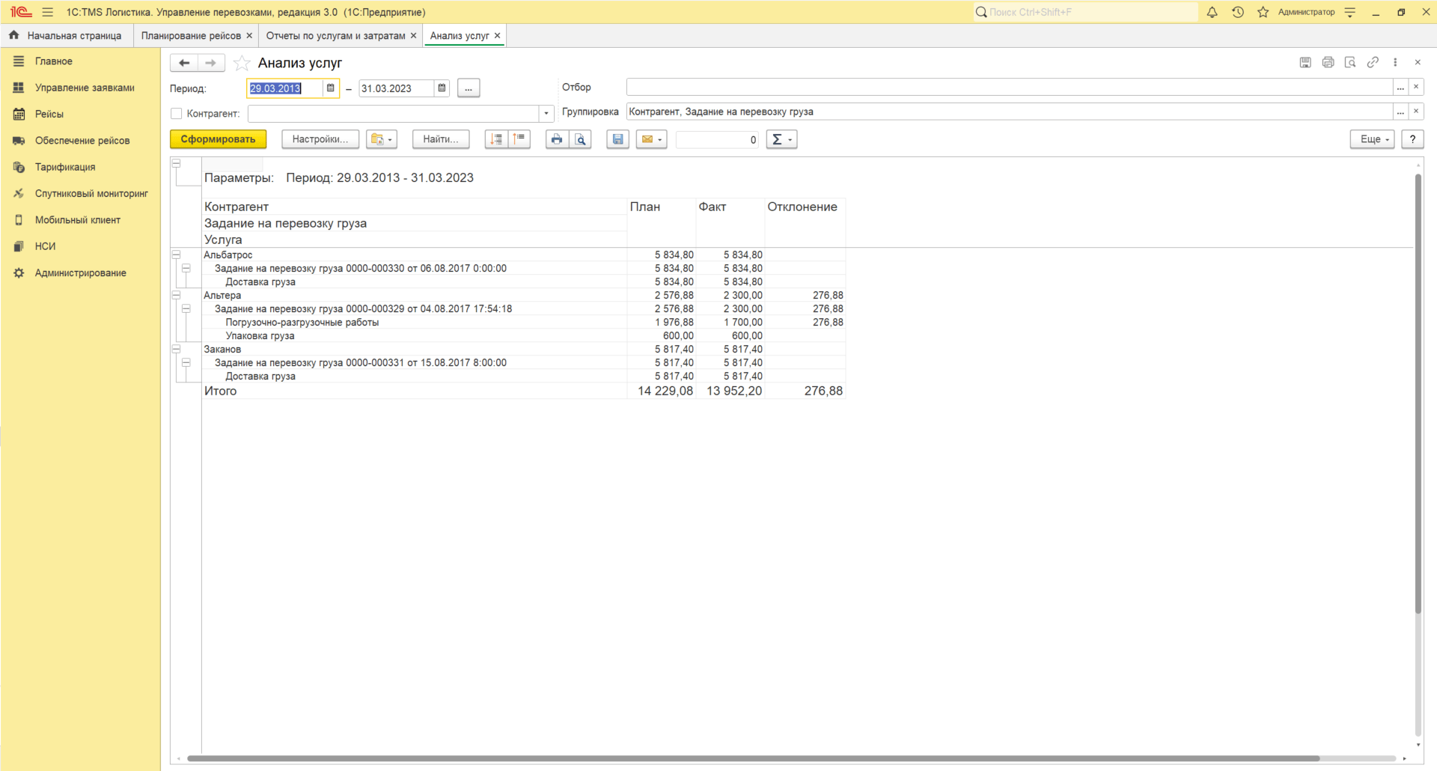Click the horizontal scrollbar of the report
Image resolution: width=1437 pixels, height=771 pixels.
click(x=748, y=758)
